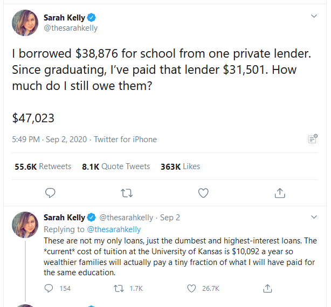Image resolution: width=331 pixels, height=307 pixels.
Task: View the 55.6K Retweets list
Action: point(43,166)
